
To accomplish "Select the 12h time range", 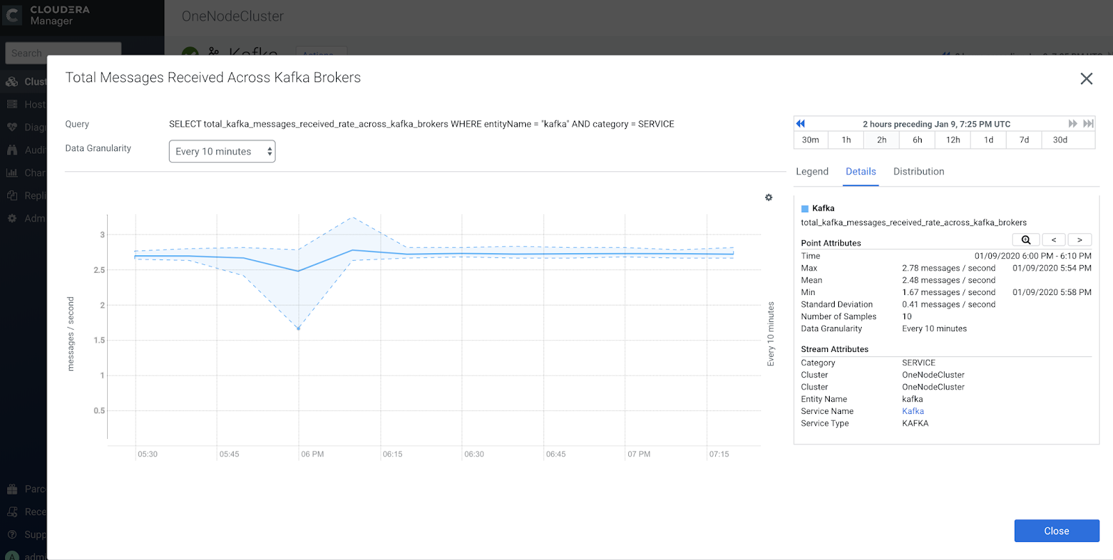I will (x=953, y=140).
